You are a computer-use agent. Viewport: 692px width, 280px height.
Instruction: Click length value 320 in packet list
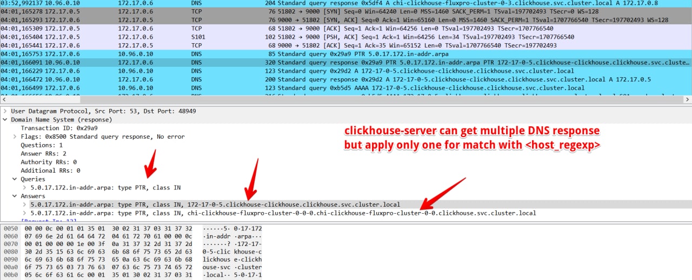[270, 63]
